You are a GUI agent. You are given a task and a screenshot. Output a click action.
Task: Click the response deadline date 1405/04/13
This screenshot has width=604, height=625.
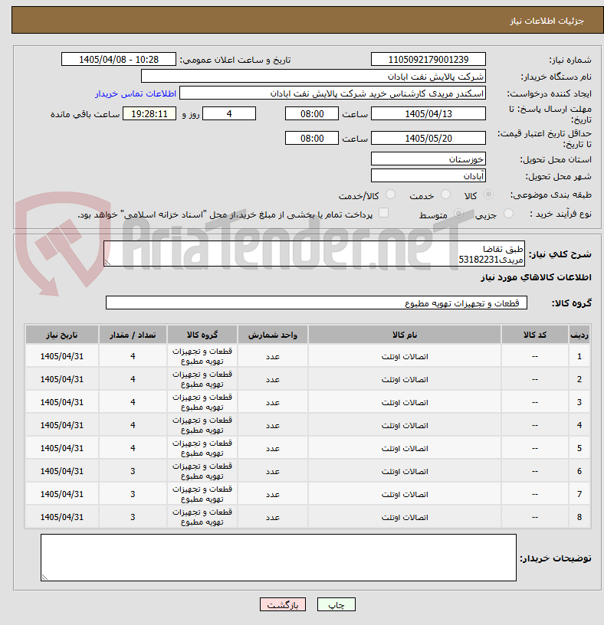(428, 114)
